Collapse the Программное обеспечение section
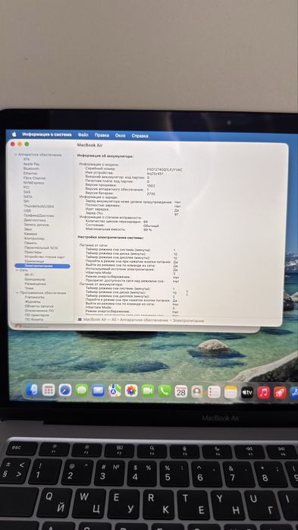 pos(17,293)
